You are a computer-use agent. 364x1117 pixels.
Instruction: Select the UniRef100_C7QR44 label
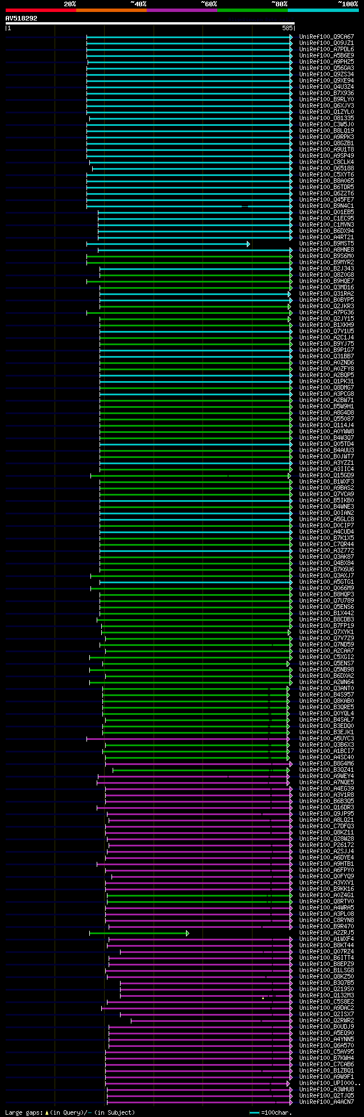tap(326, 545)
